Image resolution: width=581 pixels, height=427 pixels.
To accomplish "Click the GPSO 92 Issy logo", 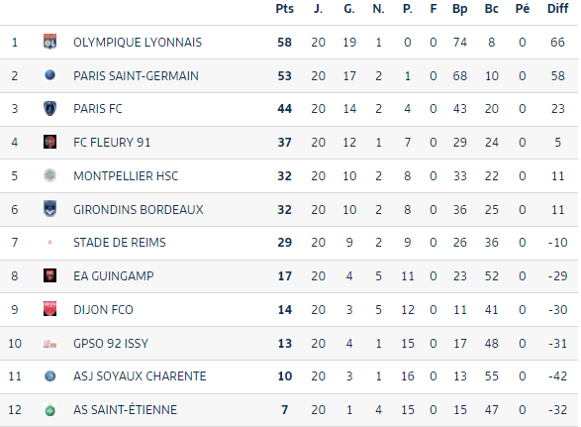I will [x=50, y=344].
